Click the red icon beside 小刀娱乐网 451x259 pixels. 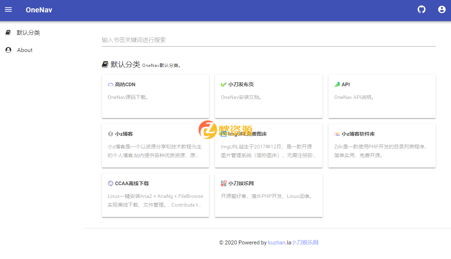tap(224, 183)
